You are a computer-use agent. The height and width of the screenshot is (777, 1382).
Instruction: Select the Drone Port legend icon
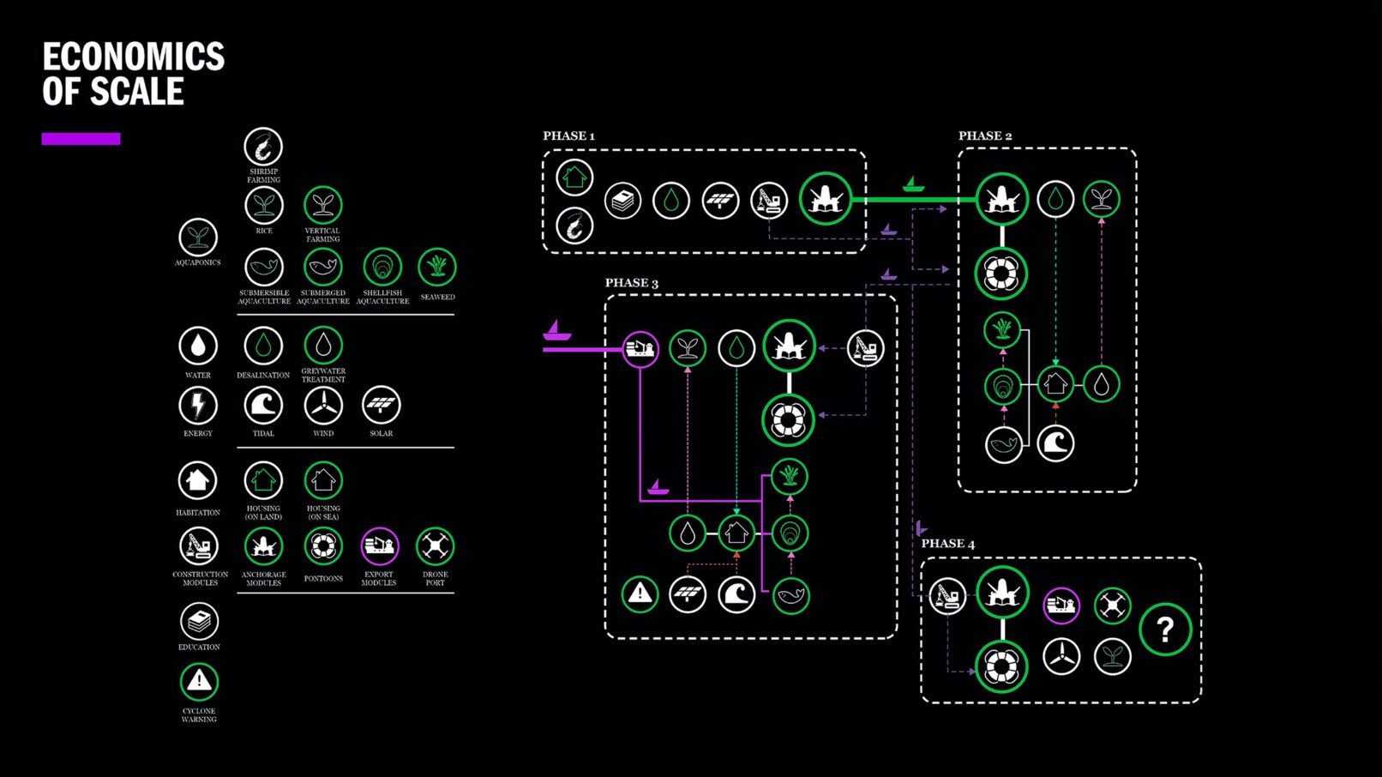click(436, 546)
